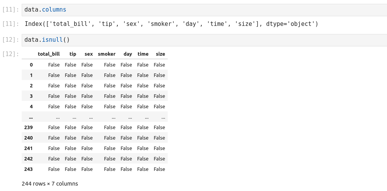Focus the data.isnull() code cell
Viewport: 387px width, 191px height.
click(x=194, y=40)
